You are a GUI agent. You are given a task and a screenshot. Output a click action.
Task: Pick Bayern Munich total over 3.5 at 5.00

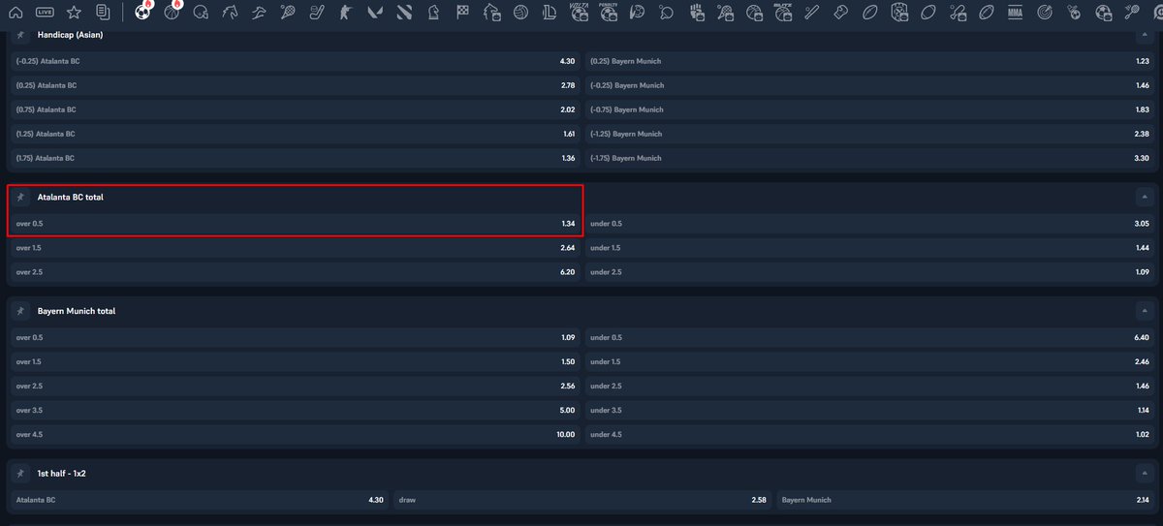coord(295,411)
